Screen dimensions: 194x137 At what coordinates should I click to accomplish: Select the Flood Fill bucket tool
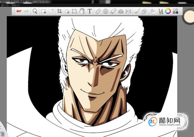click(82, 11)
